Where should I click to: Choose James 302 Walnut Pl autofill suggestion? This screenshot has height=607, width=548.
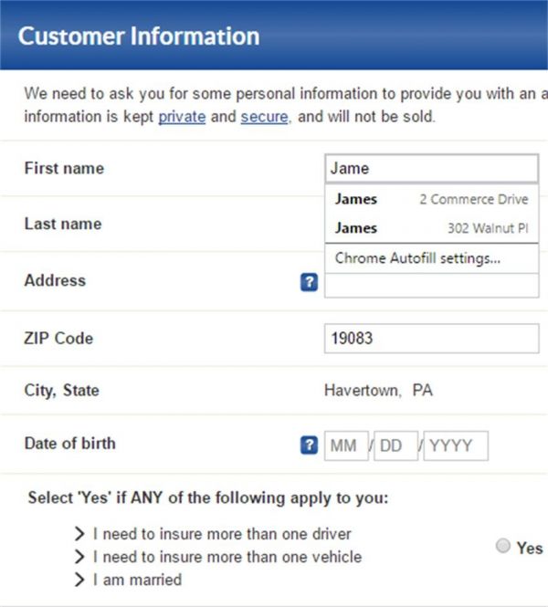(431, 228)
